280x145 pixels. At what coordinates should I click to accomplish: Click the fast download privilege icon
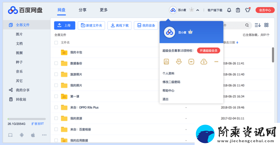click(179, 62)
